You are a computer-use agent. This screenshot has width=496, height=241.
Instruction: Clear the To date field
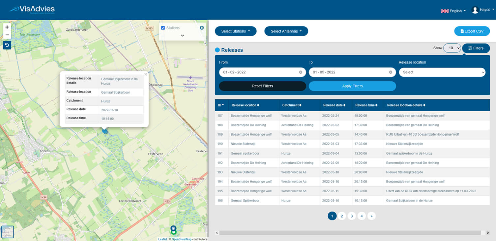(x=391, y=72)
